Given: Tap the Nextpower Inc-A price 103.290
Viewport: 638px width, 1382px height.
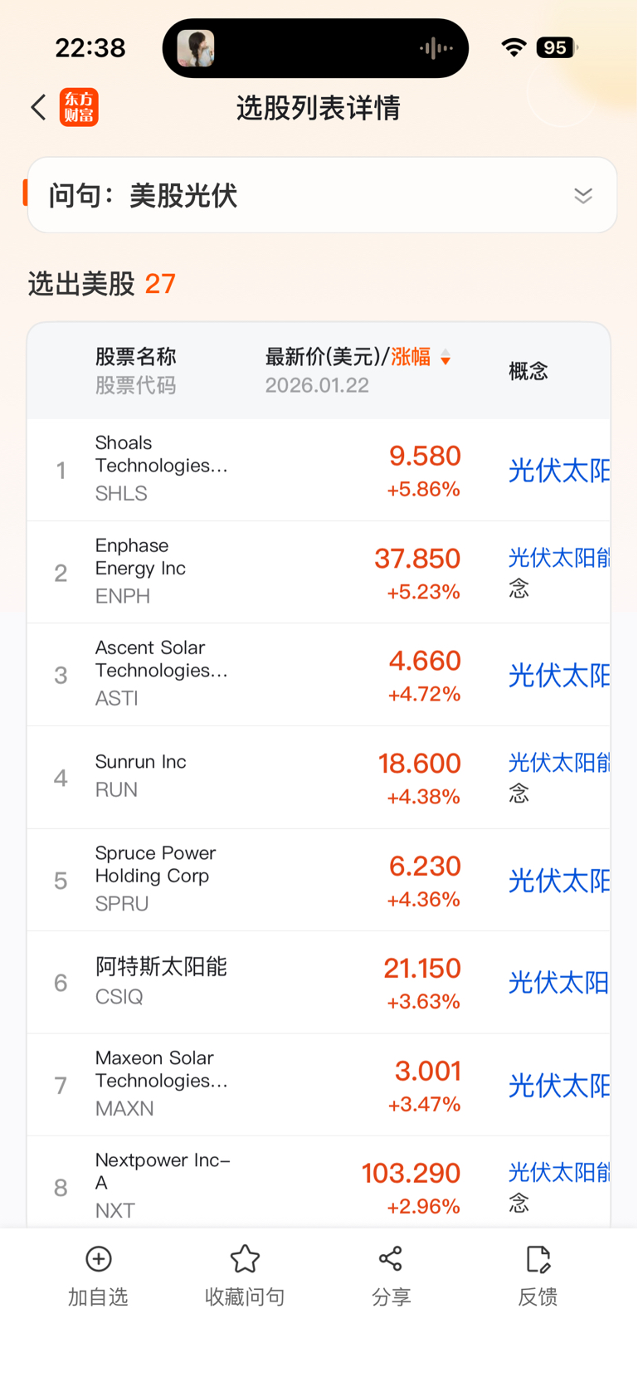Looking at the screenshot, I should tap(411, 1173).
